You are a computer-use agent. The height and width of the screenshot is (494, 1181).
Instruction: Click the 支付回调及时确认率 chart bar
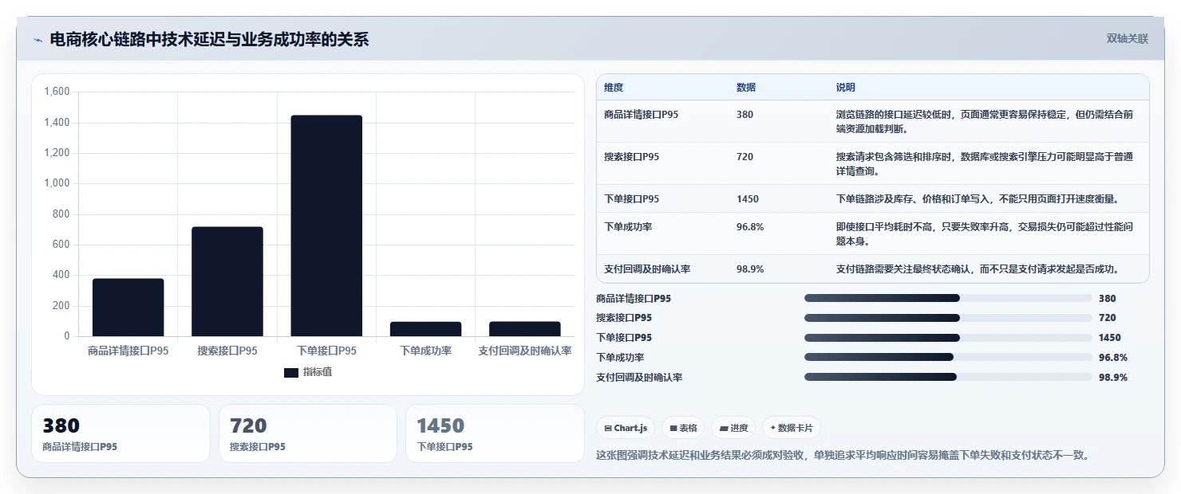click(x=524, y=329)
